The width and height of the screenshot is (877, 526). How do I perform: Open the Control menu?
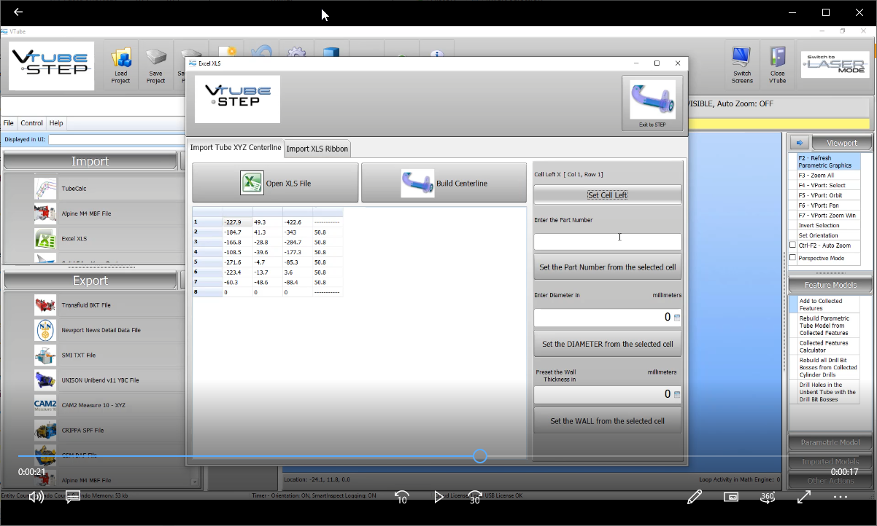[31, 123]
